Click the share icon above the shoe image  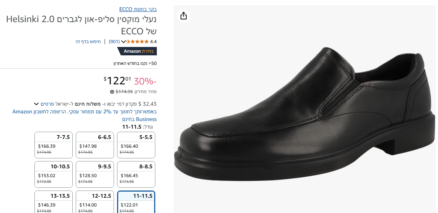pyautogui.click(x=184, y=16)
